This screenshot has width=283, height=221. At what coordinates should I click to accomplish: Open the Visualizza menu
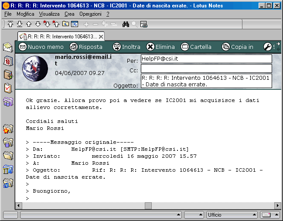[x=49, y=14]
